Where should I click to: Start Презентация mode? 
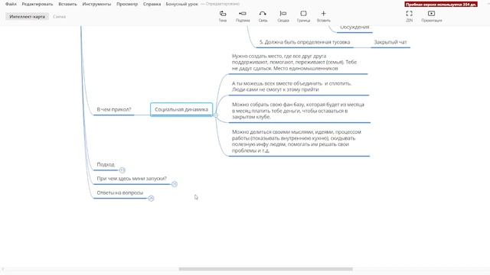432,16
